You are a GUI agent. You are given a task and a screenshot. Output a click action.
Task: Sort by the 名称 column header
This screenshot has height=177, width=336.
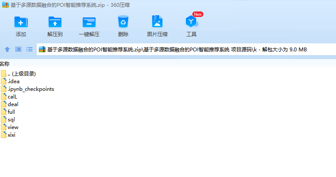click(5, 64)
